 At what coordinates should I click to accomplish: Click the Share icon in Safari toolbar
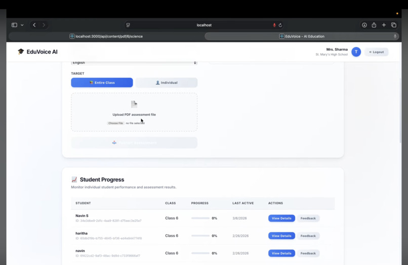click(x=374, y=25)
